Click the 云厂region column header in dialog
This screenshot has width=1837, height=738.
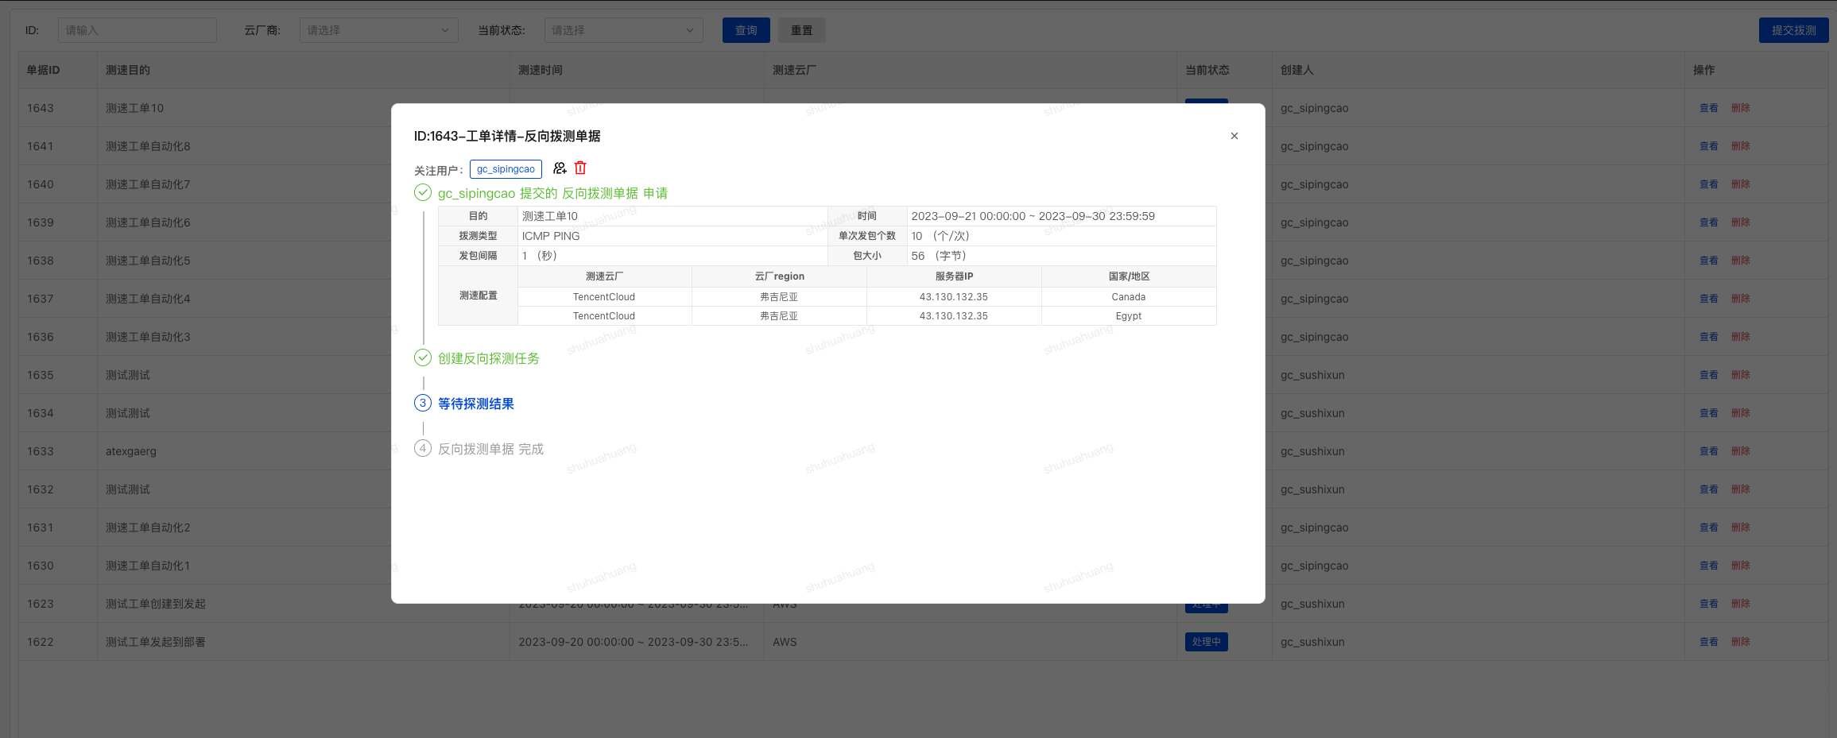point(779,276)
